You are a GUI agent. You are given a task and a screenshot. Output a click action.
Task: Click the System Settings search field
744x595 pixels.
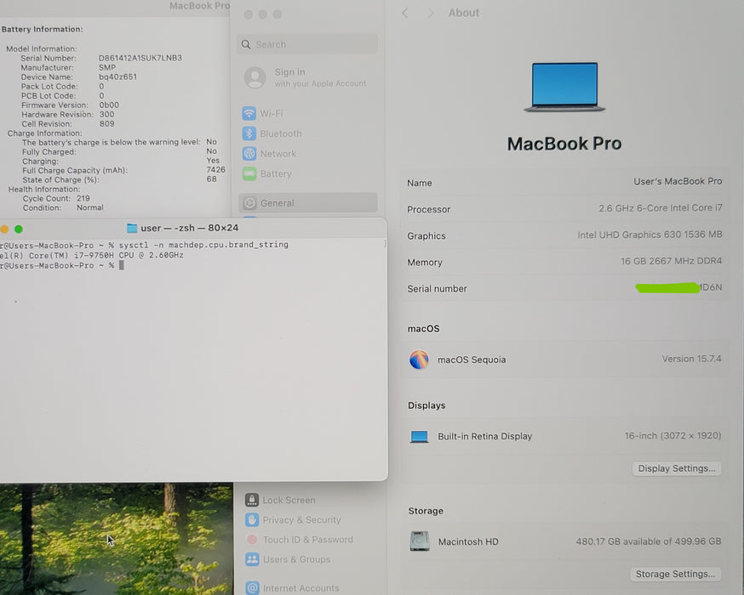(x=307, y=44)
